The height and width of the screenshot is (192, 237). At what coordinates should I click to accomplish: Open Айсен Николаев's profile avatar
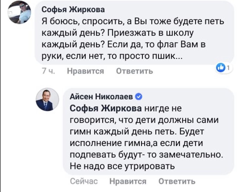pyautogui.click(x=47, y=99)
